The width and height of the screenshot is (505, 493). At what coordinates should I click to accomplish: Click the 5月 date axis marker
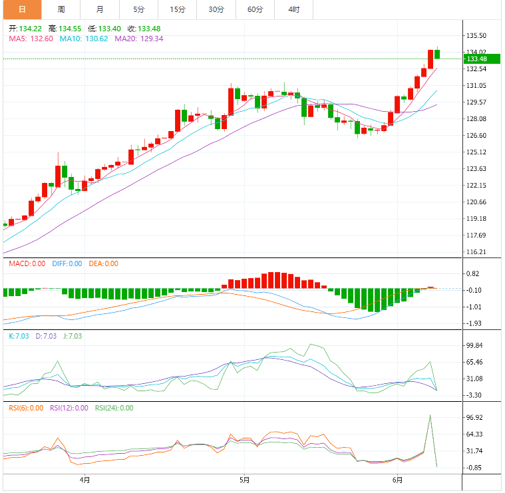pyautogui.click(x=244, y=479)
